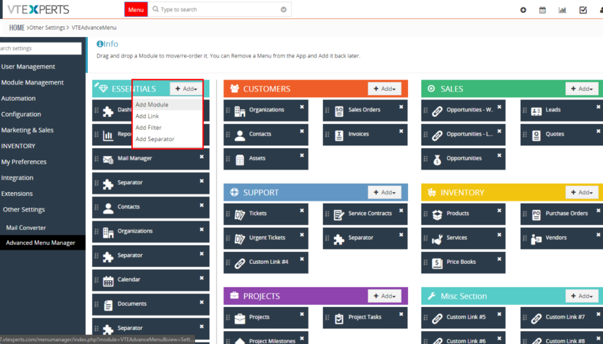Open Mail Converter settings
The height and width of the screenshot is (344, 603).
26,228
